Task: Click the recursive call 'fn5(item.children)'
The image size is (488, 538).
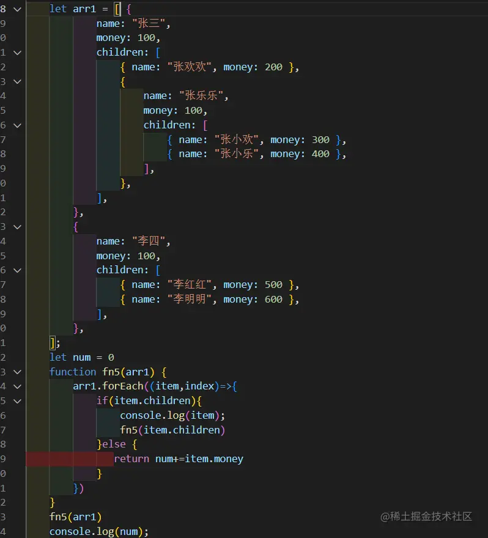Action: pyautogui.click(x=172, y=430)
